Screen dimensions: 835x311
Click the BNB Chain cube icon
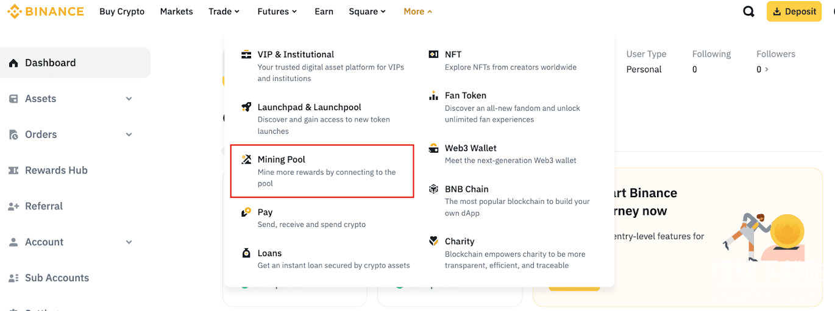(433, 189)
